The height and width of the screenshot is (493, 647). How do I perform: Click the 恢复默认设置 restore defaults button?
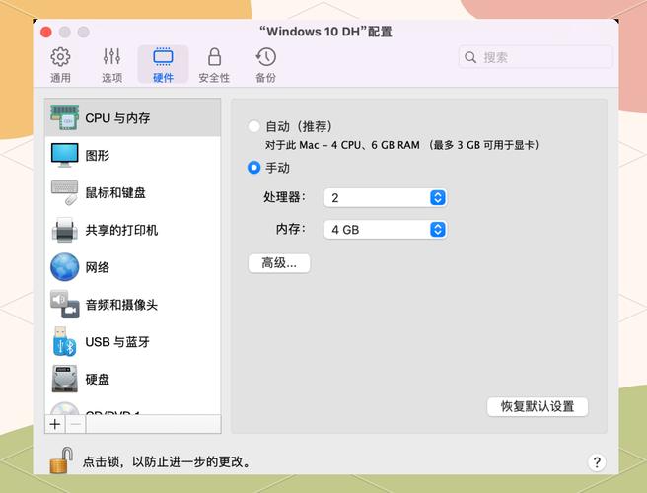pyautogui.click(x=538, y=406)
